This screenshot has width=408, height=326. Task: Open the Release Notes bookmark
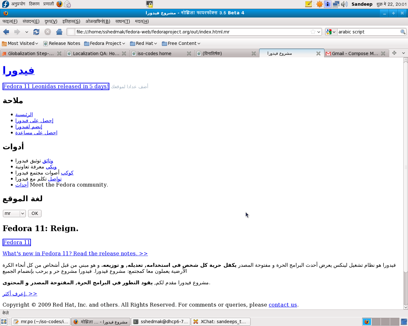(62, 43)
